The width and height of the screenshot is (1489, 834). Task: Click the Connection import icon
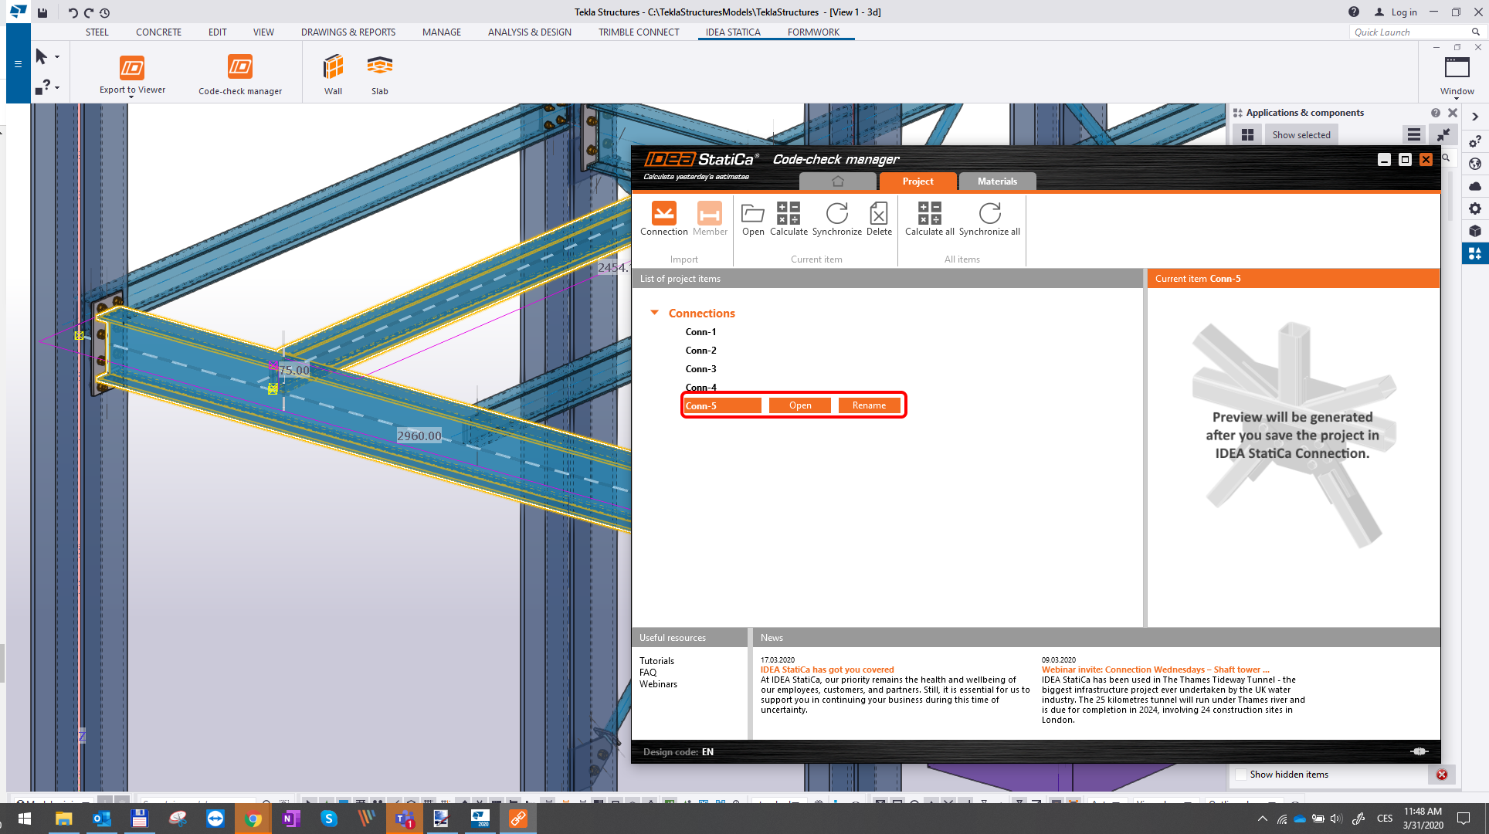663,214
